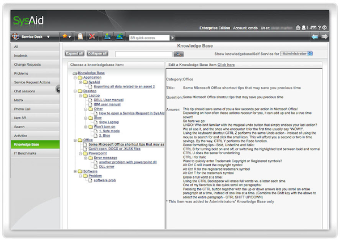Select the Powerpoint folder link
The image size is (340, 241).
click(x=97, y=154)
